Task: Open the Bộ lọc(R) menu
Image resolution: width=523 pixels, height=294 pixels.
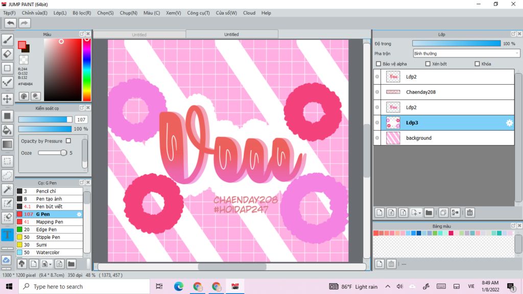Action: click(82, 13)
